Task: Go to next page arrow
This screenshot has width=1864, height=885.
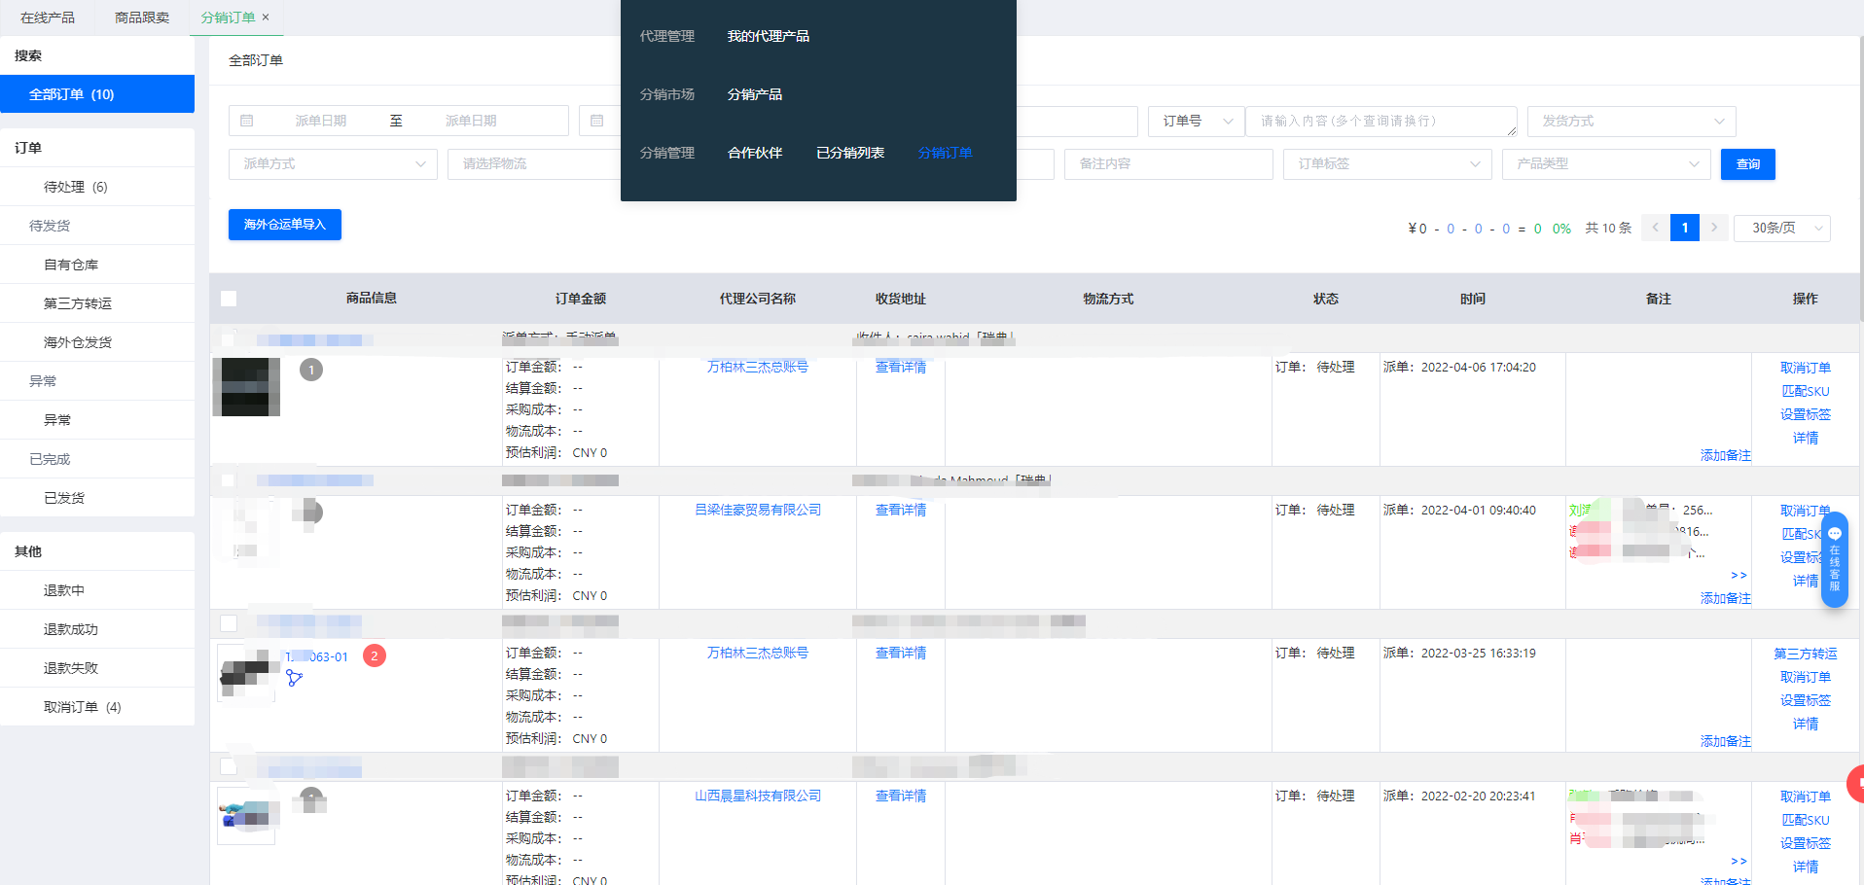Action: [x=1714, y=228]
